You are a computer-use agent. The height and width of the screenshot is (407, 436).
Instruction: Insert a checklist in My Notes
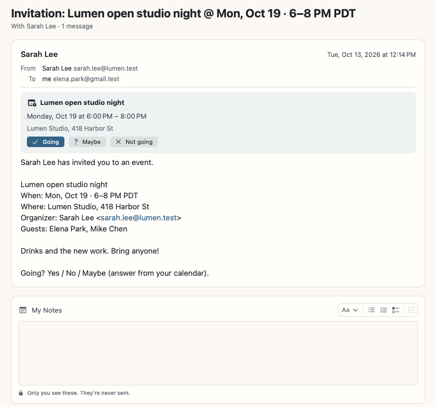pyautogui.click(x=396, y=310)
